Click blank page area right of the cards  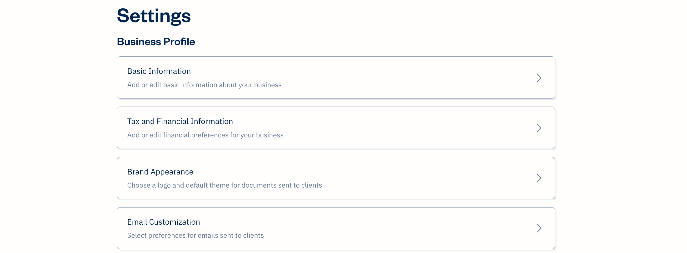tap(621, 125)
